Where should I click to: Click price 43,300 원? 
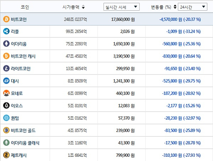click(126, 143)
